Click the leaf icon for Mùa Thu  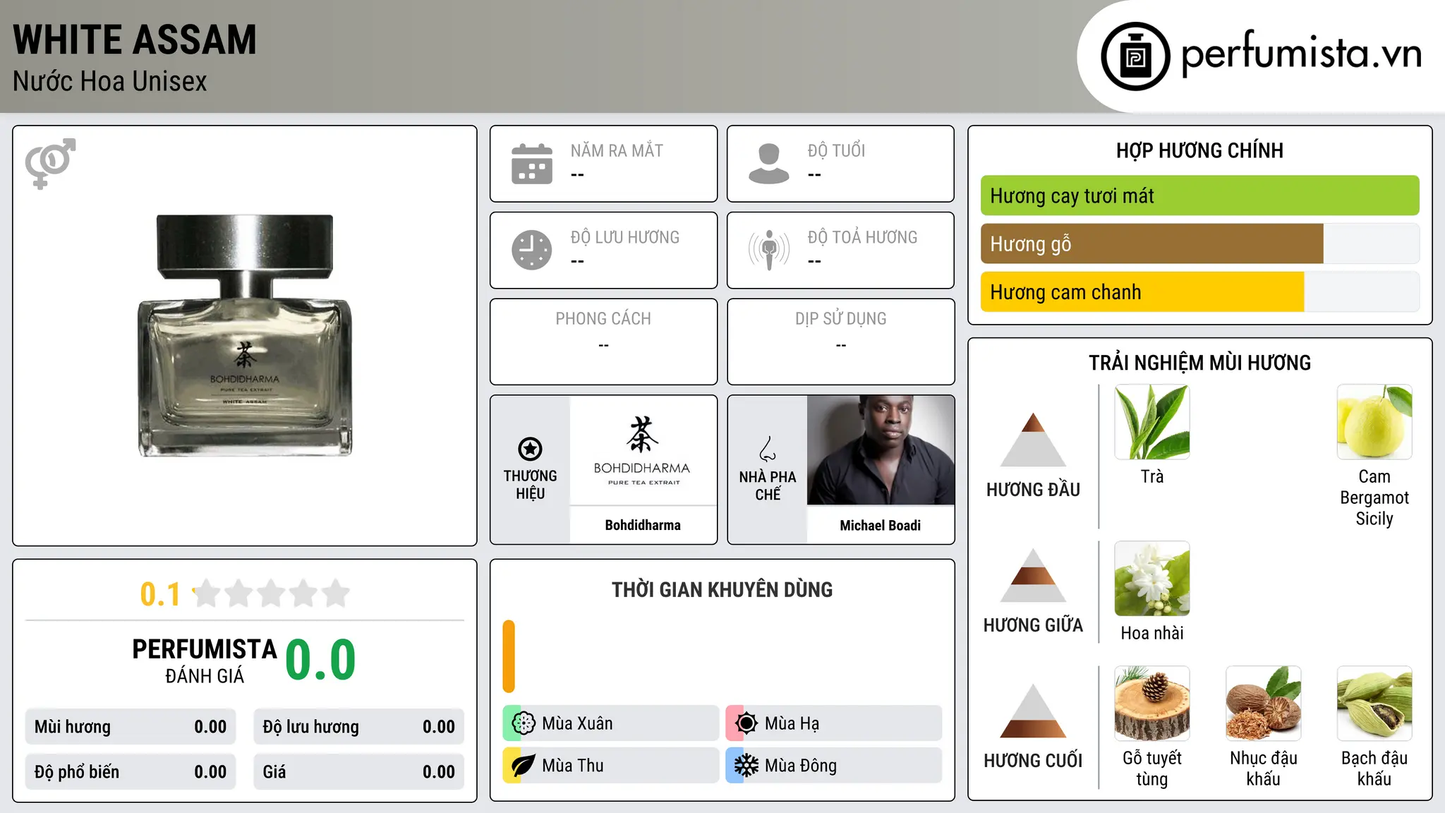[524, 766]
